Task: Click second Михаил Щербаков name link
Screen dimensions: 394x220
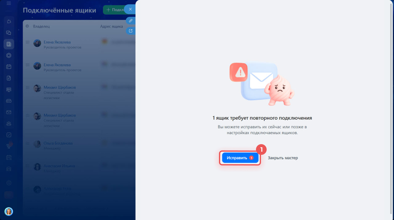Action: [x=60, y=115]
